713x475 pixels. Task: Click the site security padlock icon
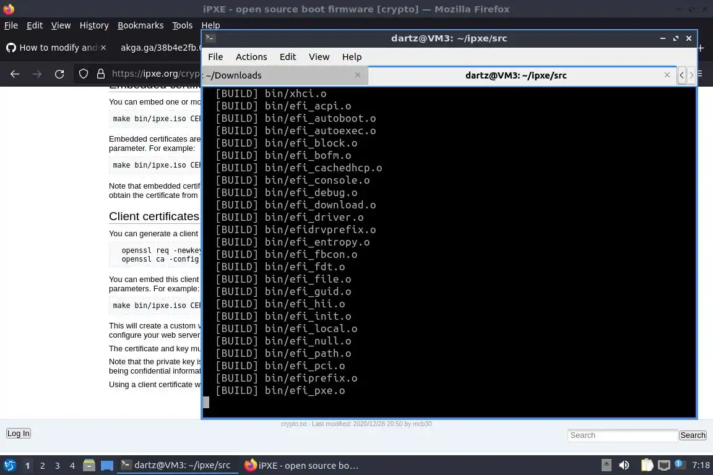[x=100, y=74]
